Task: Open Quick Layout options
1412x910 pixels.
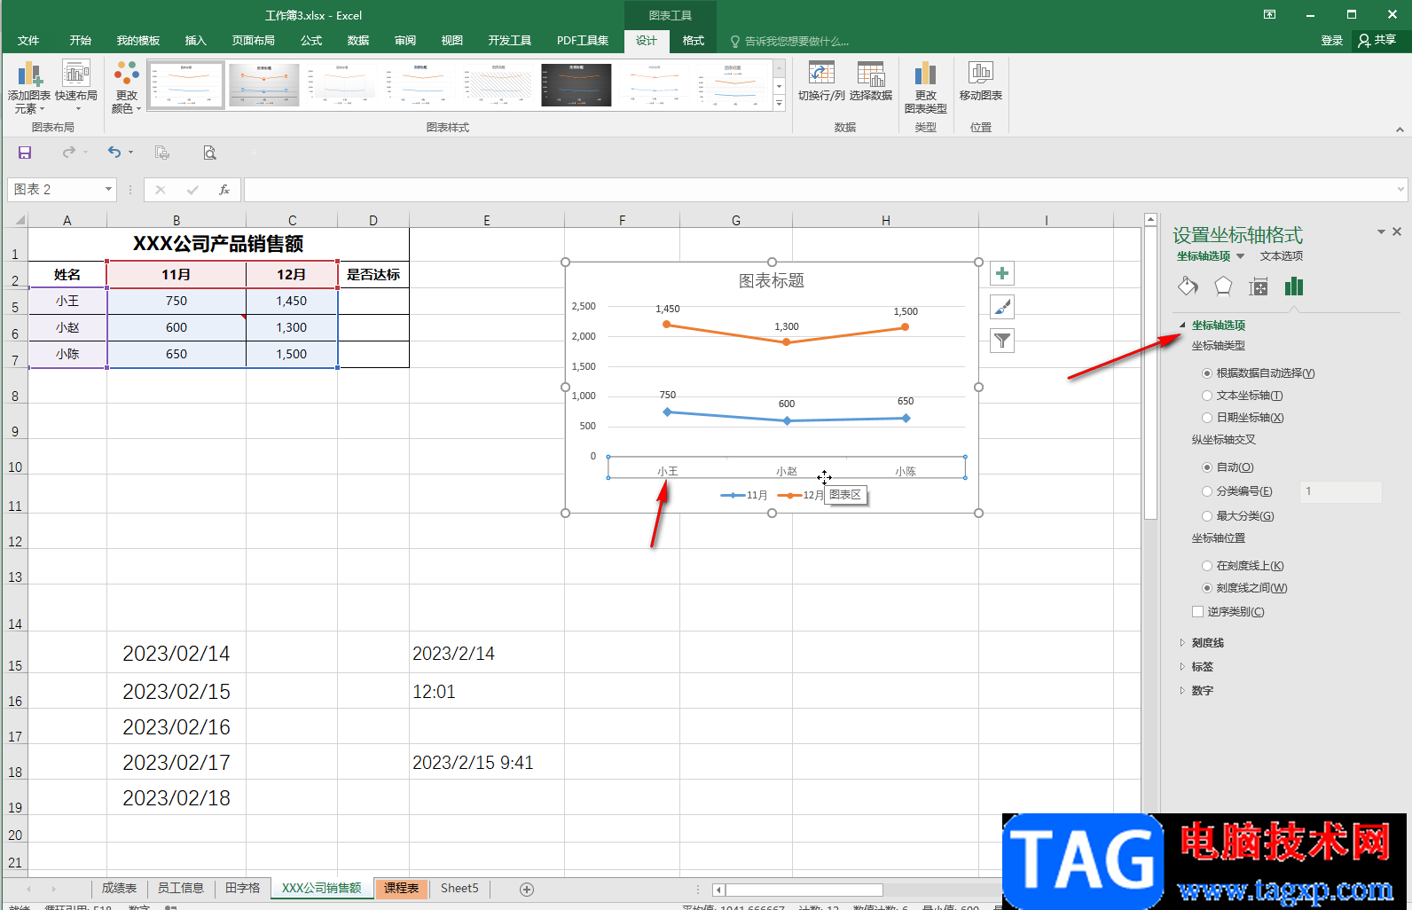Action: 76,87
